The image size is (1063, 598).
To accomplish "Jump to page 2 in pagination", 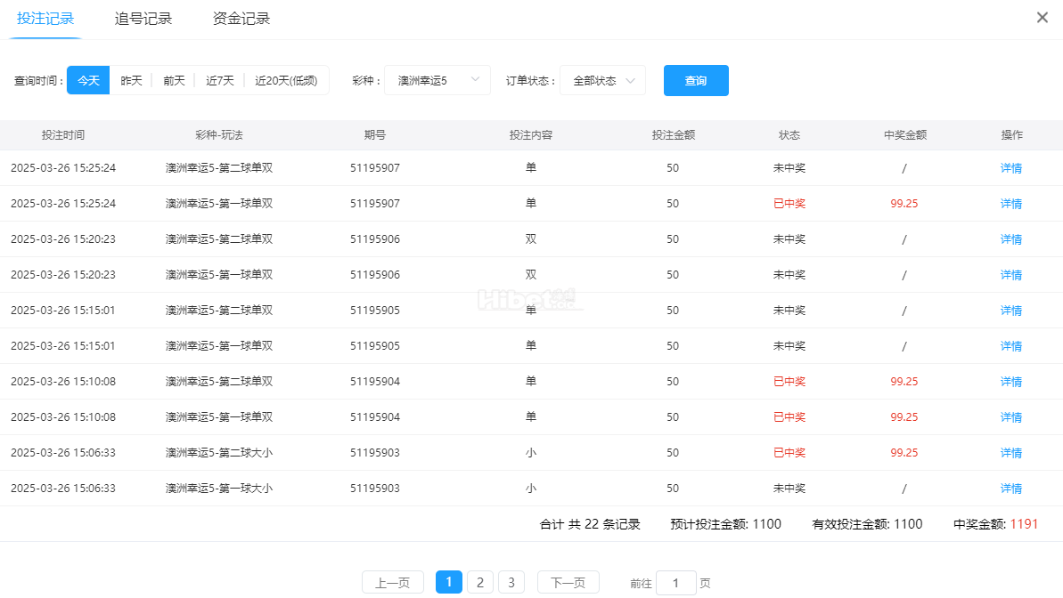I will (480, 582).
